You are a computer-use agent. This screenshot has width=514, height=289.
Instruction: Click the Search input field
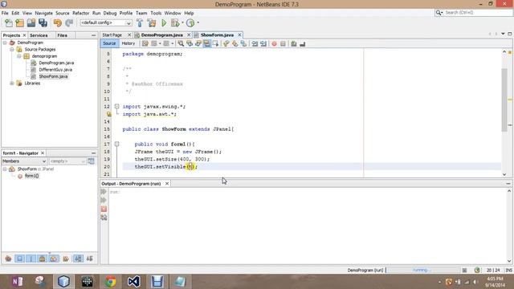[x=477, y=13]
